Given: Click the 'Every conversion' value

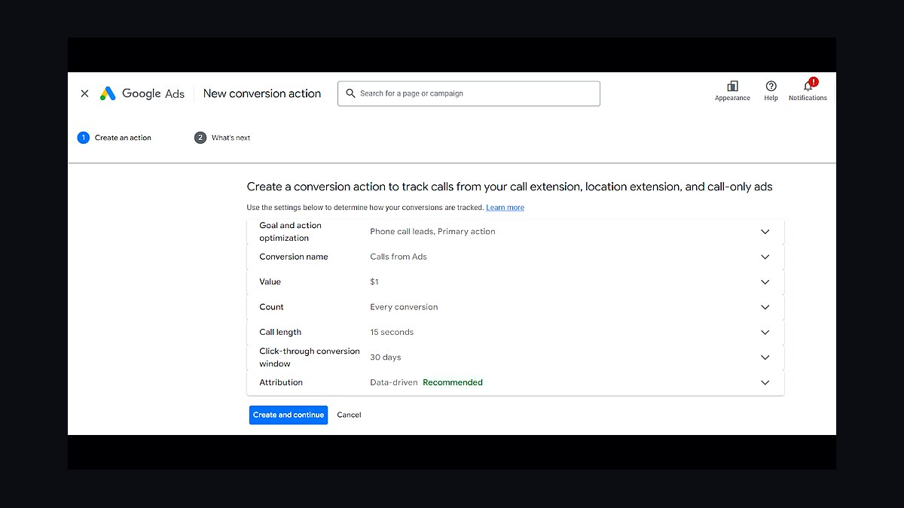Looking at the screenshot, I should point(404,307).
